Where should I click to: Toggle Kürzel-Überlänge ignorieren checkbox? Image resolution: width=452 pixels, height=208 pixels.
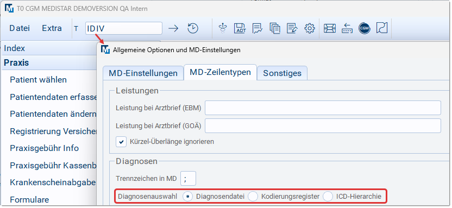[121, 142]
